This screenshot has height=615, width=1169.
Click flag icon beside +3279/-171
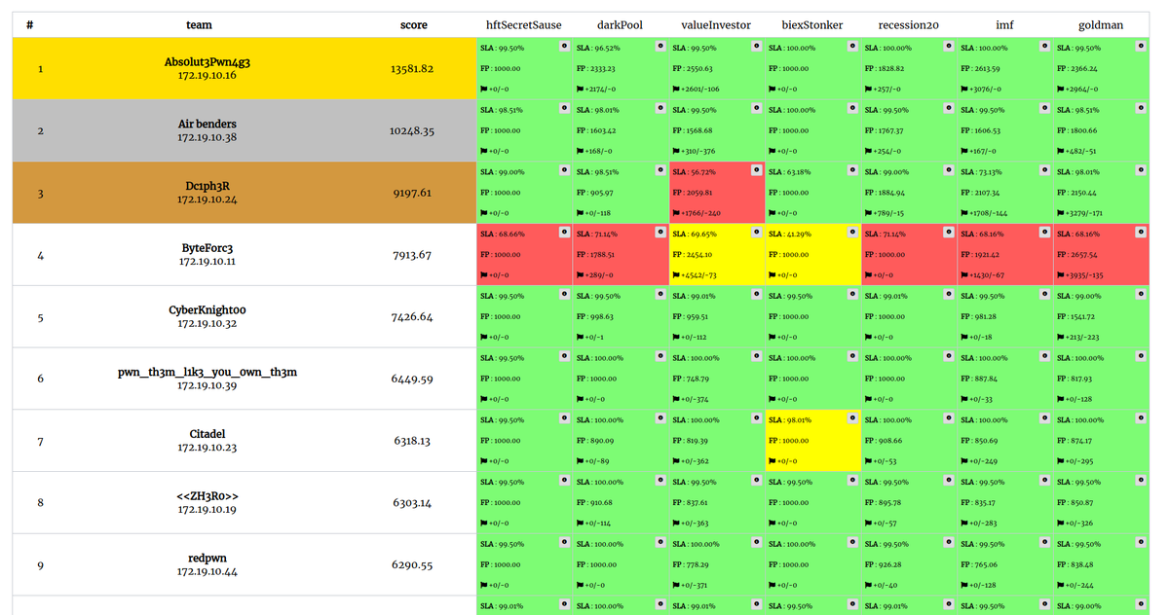point(1060,213)
